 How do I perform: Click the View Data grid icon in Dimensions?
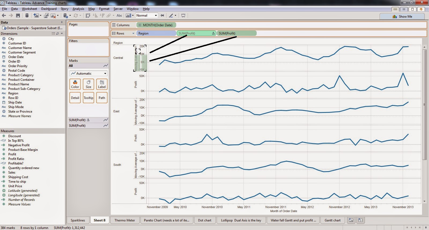tap(53, 34)
